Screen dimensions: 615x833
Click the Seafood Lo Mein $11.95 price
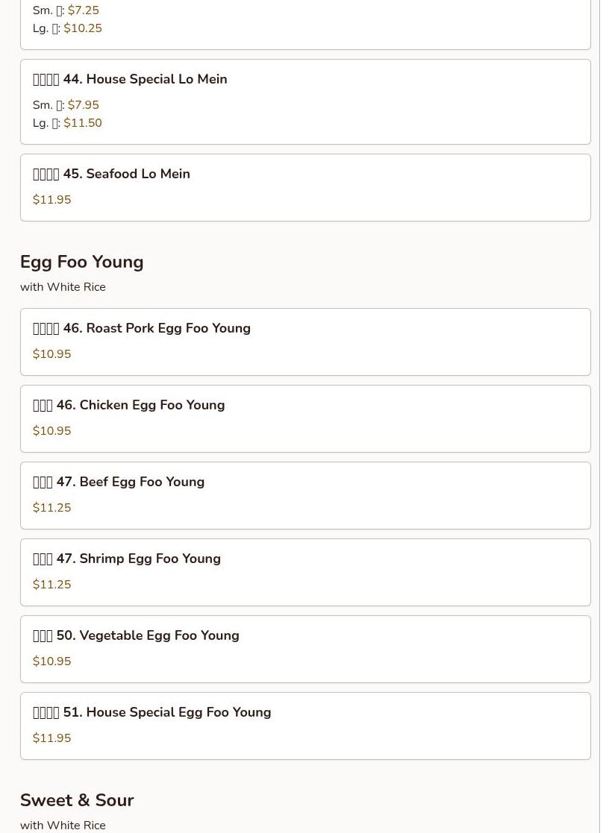(x=52, y=200)
